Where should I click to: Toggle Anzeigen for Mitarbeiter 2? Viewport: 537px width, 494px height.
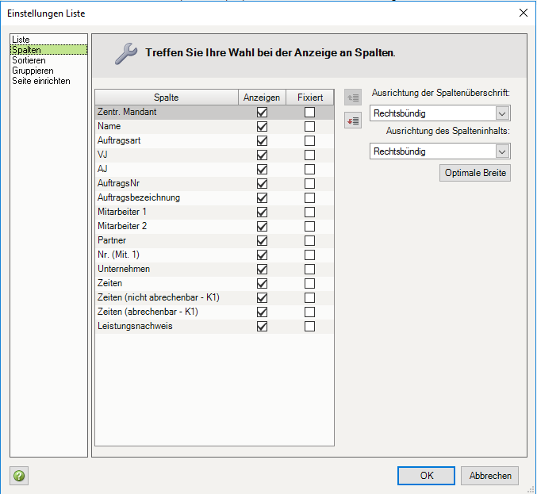(262, 226)
